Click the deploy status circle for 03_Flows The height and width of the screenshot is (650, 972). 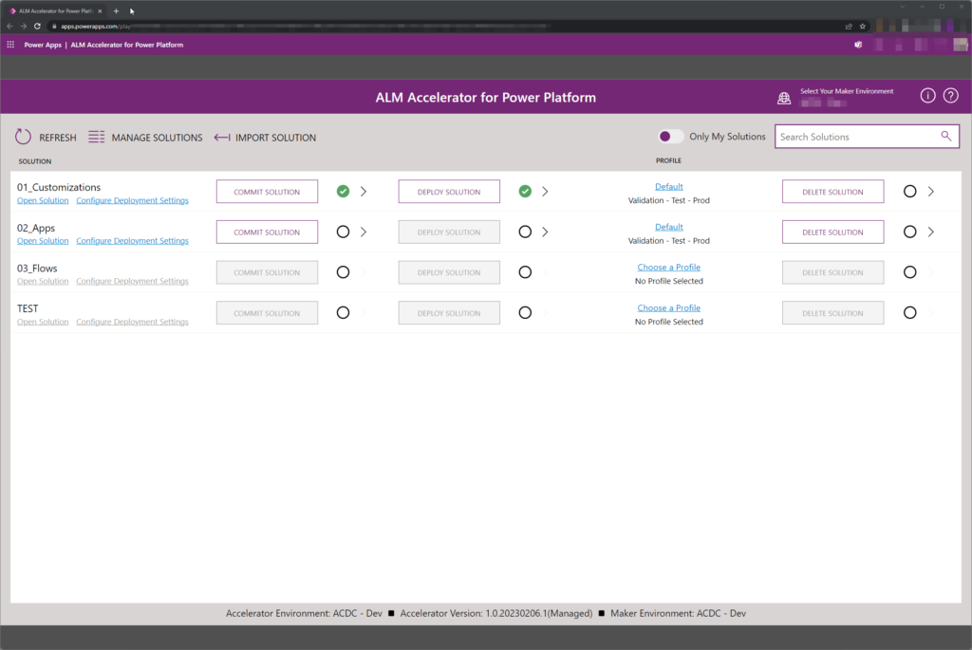pos(525,272)
